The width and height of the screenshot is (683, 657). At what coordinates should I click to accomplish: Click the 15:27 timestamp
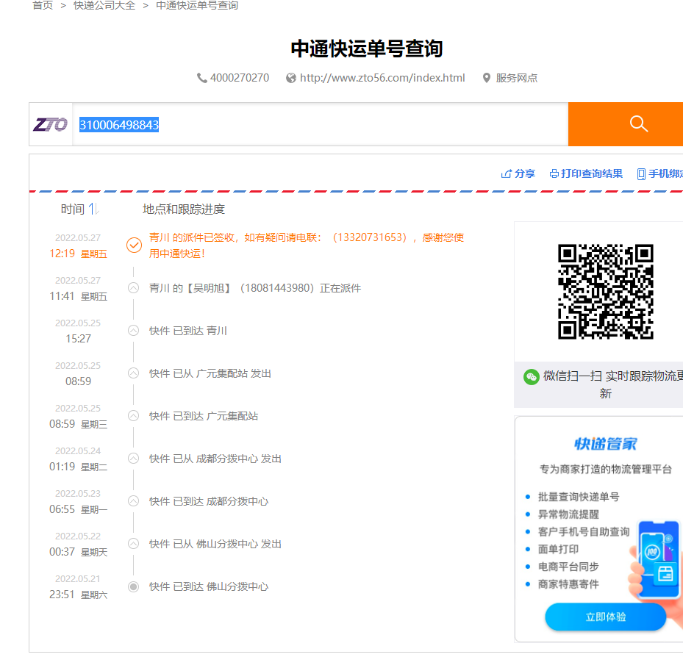[79, 339]
